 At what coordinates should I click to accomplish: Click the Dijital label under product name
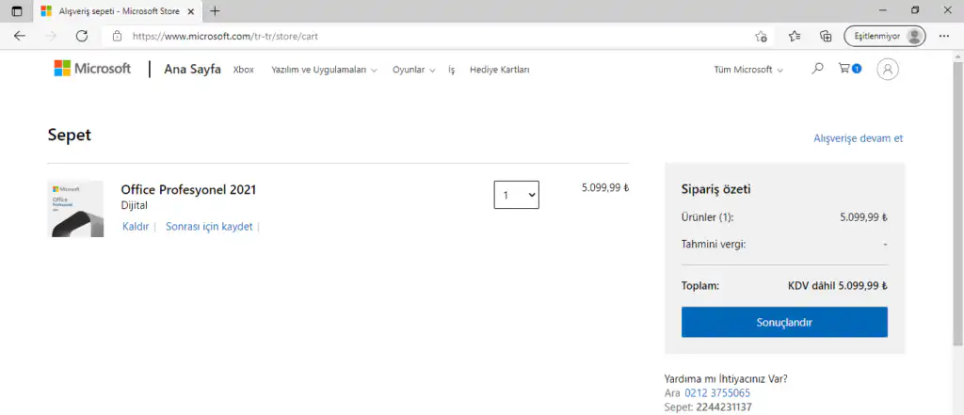pos(134,205)
